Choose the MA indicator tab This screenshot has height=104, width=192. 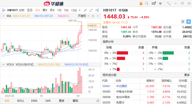(x=7, y=101)
